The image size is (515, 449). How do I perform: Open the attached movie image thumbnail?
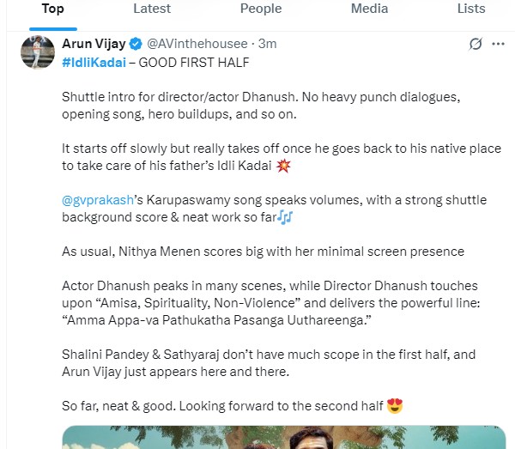point(284,437)
